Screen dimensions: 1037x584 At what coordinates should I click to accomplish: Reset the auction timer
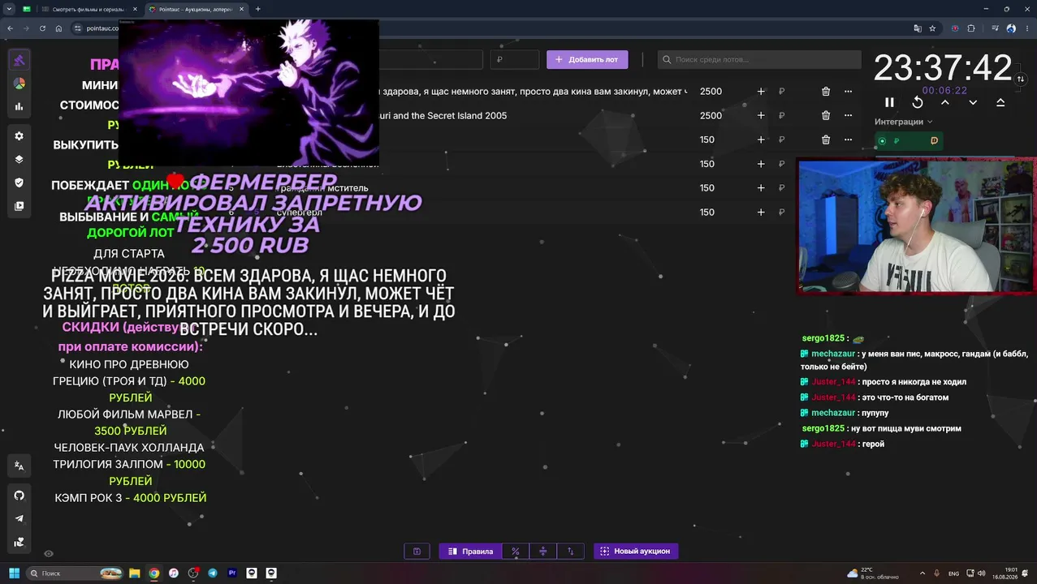[x=917, y=102]
